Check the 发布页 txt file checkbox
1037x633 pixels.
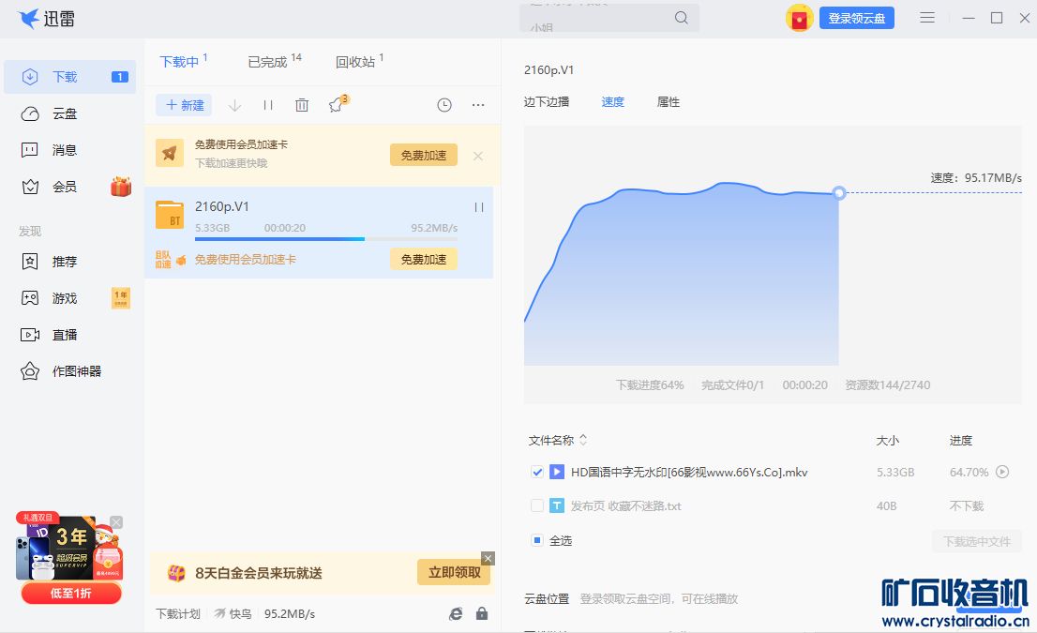(x=537, y=505)
